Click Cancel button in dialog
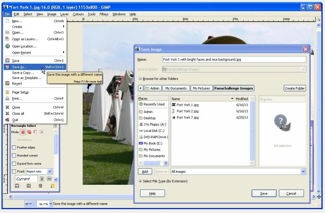 [291, 193]
